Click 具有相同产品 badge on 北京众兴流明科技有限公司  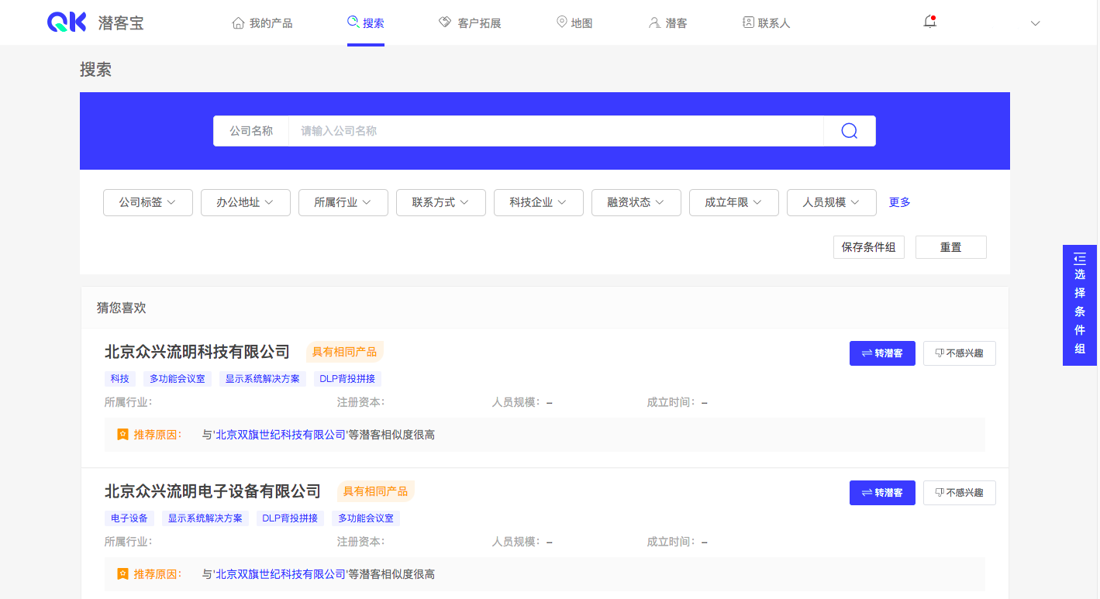point(345,352)
